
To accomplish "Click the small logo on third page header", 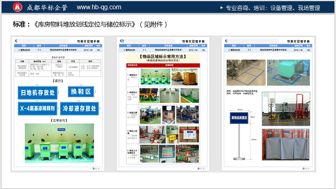I will (227, 41).
